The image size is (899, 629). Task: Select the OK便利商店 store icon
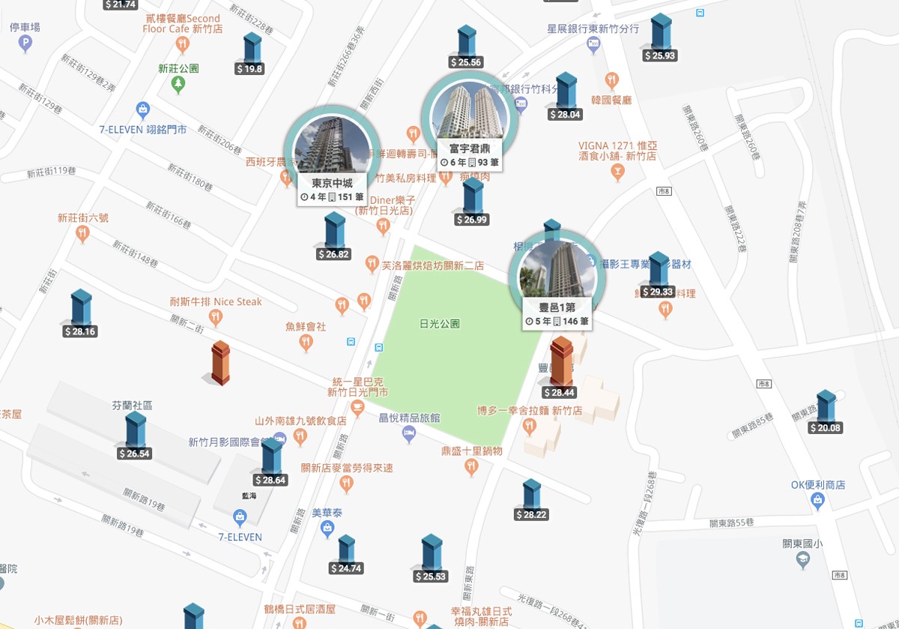pyautogui.click(x=818, y=502)
